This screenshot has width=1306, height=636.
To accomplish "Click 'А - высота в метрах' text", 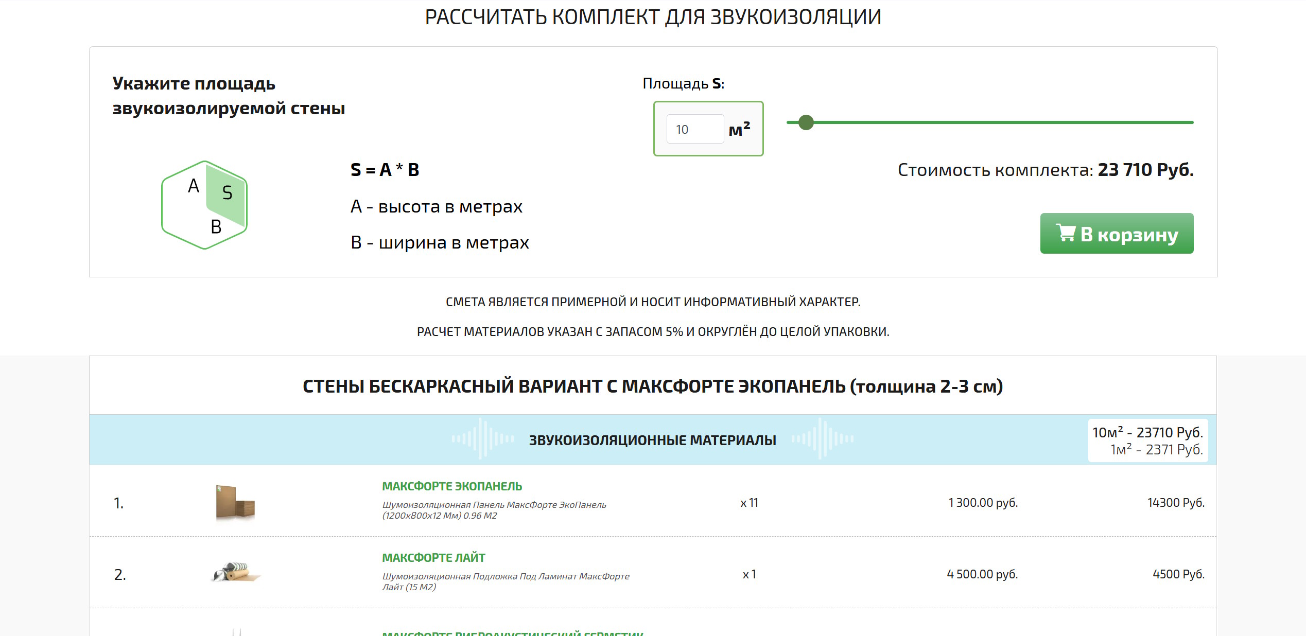I will point(437,206).
